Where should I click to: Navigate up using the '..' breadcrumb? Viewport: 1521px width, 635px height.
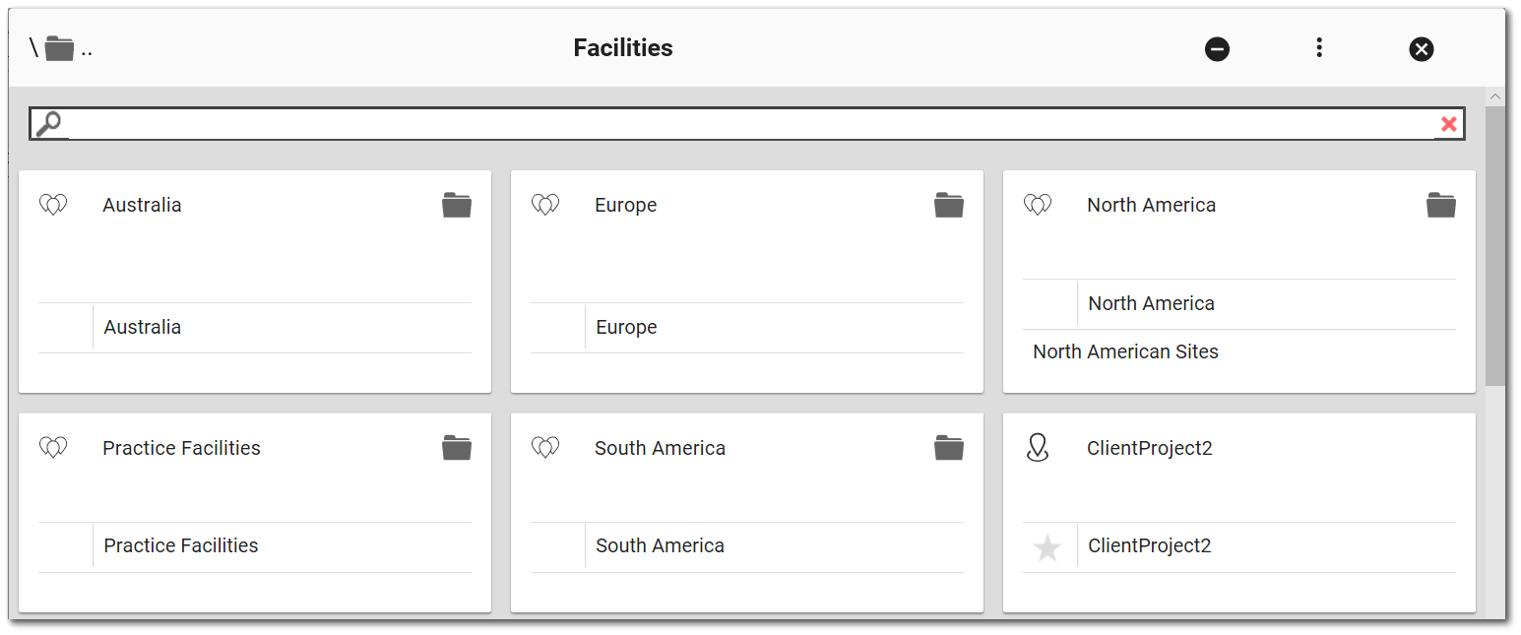88,47
